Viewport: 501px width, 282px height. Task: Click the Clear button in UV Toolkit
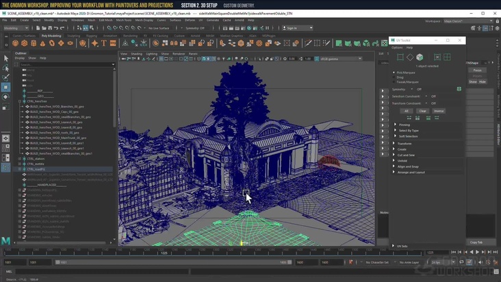pyautogui.click(x=422, y=111)
